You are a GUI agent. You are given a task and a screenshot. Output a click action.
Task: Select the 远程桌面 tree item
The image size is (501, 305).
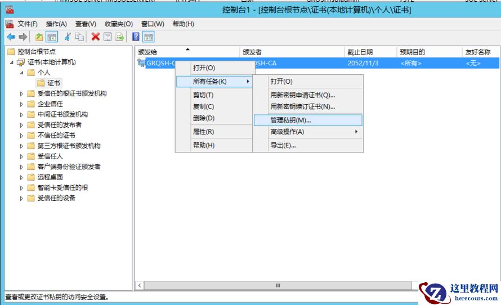50,177
